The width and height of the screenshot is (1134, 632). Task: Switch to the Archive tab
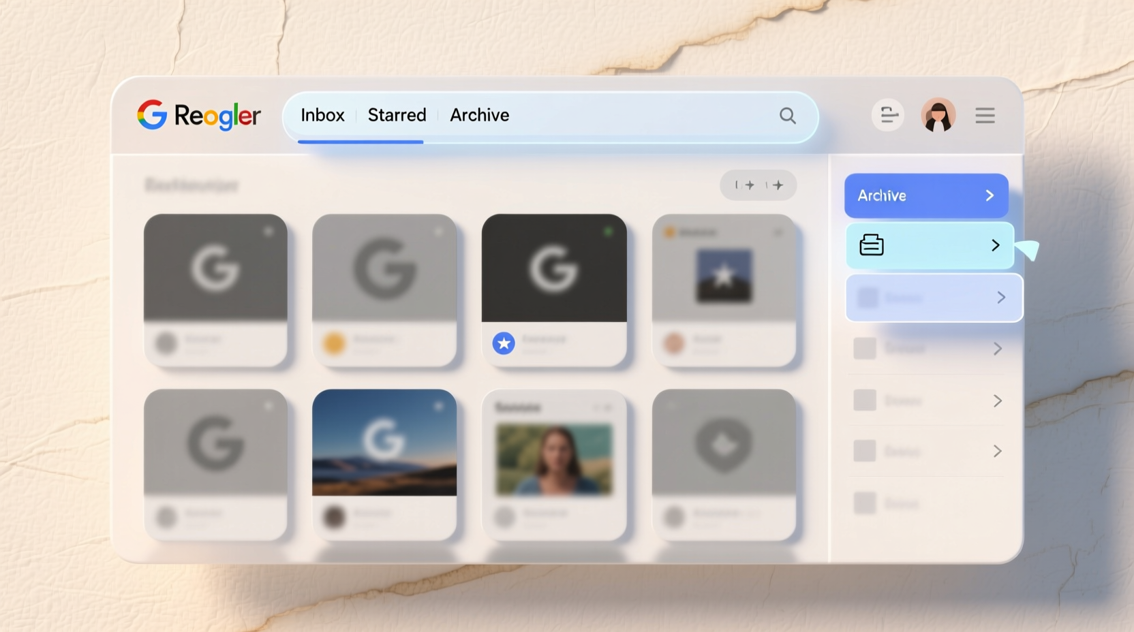(x=480, y=115)
